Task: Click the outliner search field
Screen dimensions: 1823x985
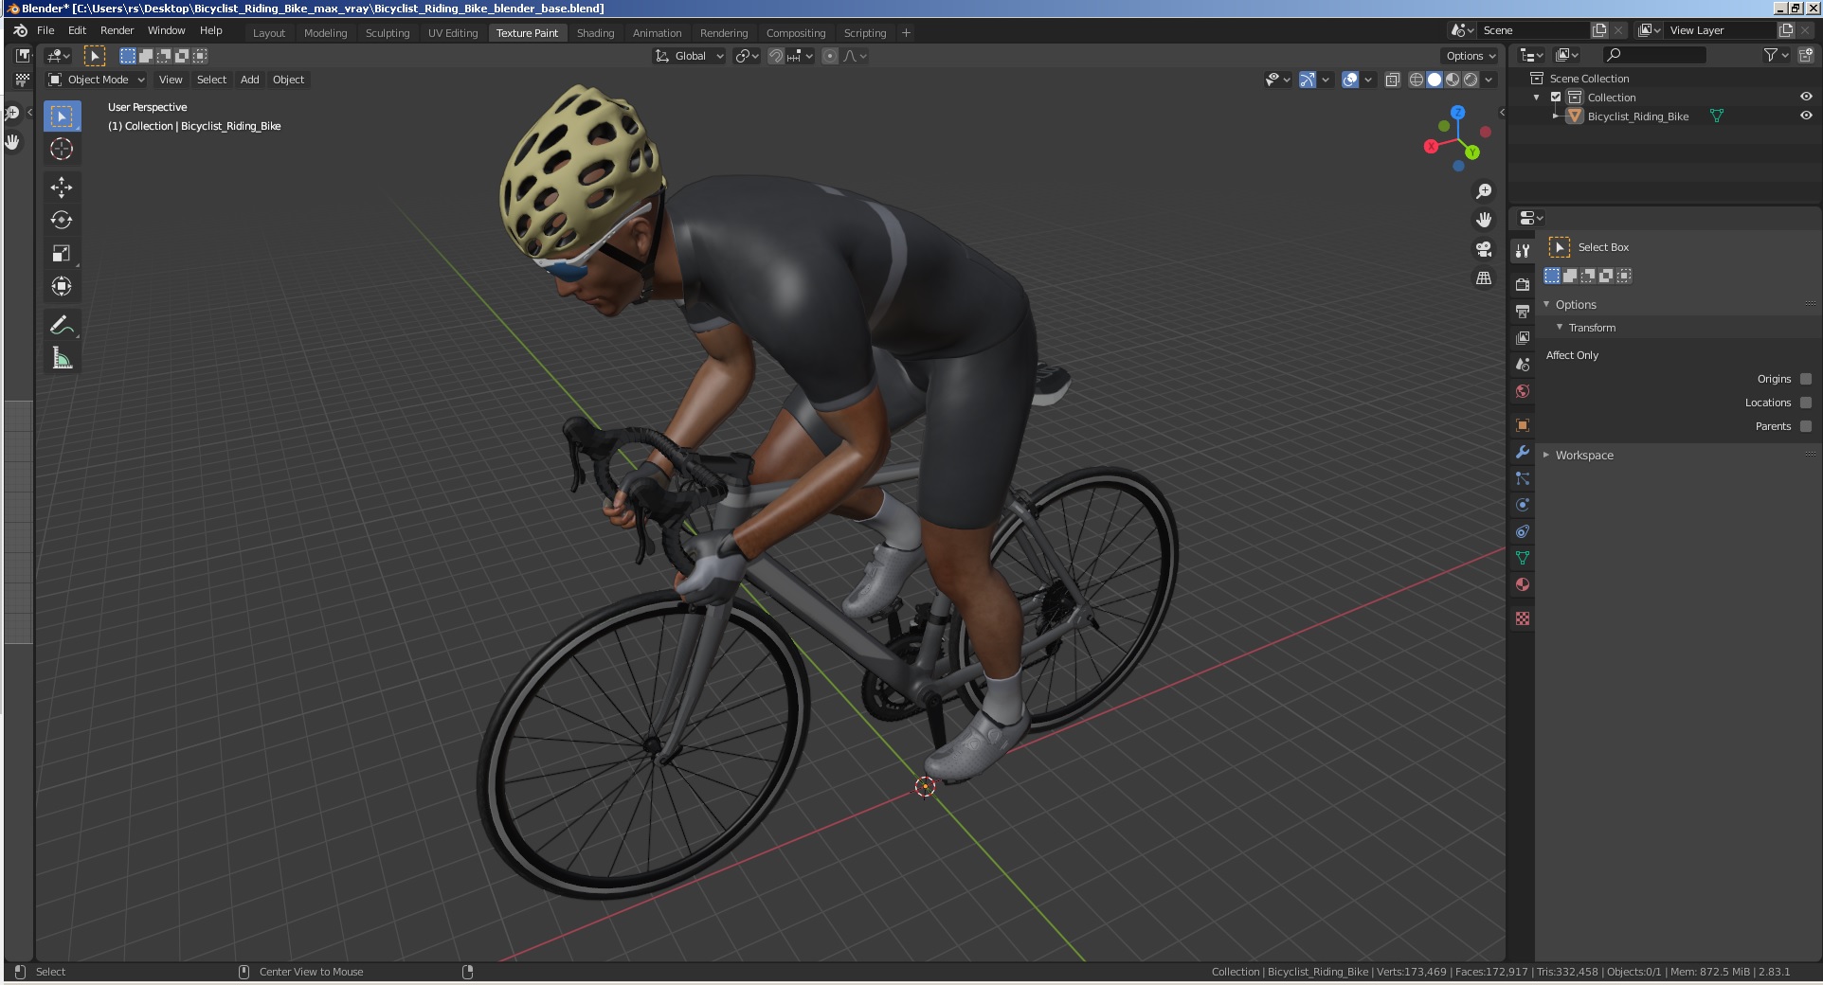Action: [1654, 56]
